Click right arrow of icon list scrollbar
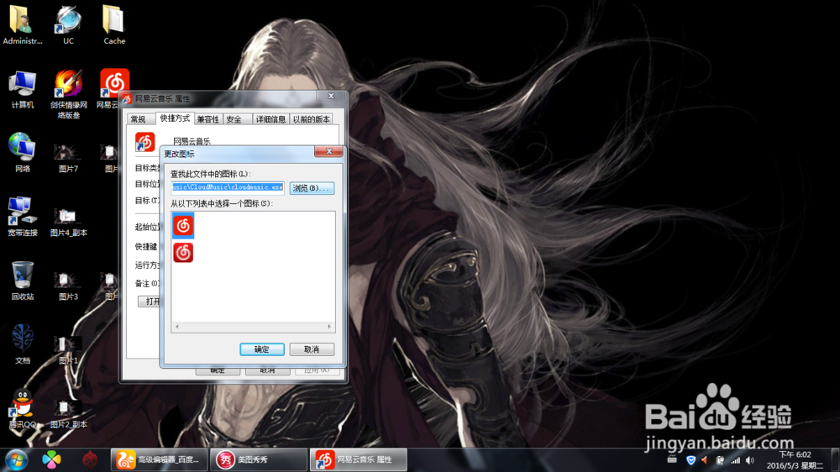Image resolution: width=840 pixels, height=472 pixels. click(x=329, y=326)
